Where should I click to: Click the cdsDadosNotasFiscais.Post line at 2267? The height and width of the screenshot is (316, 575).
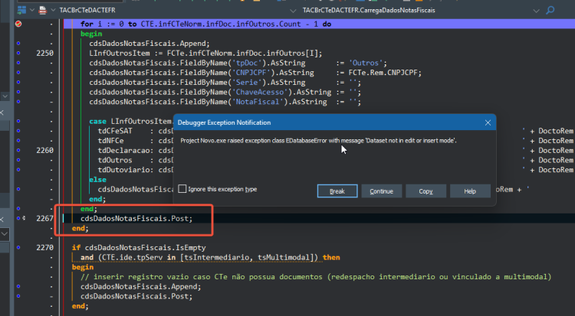pyautogui.click(x=136, y=218)
